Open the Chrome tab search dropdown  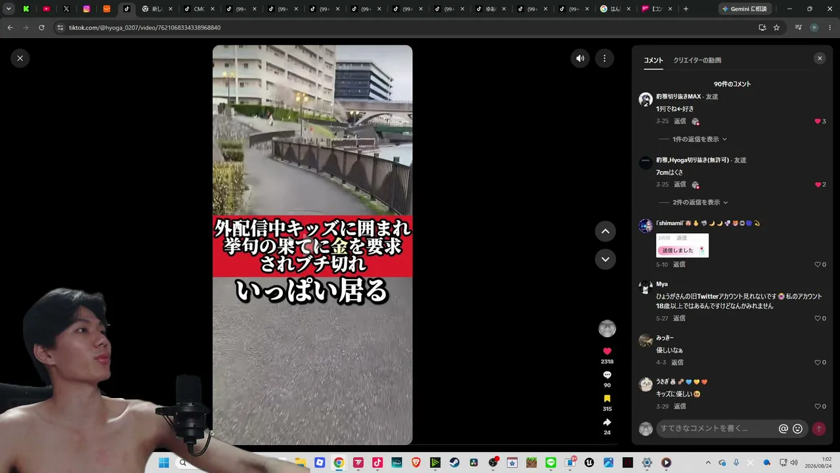pos(9,9)
